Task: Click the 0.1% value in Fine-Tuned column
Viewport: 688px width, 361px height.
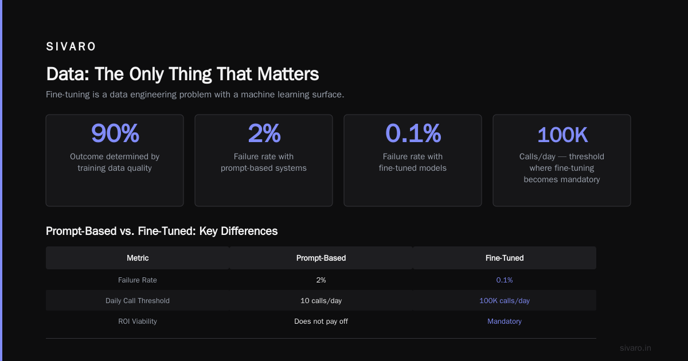Action: click(505, 280)
